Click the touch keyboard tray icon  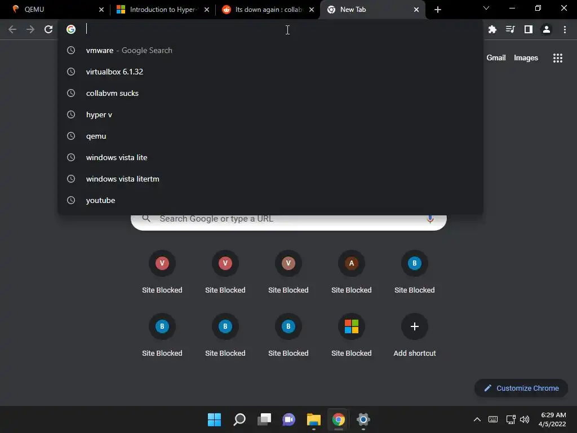pyautogui.click(x=493, y=419)
